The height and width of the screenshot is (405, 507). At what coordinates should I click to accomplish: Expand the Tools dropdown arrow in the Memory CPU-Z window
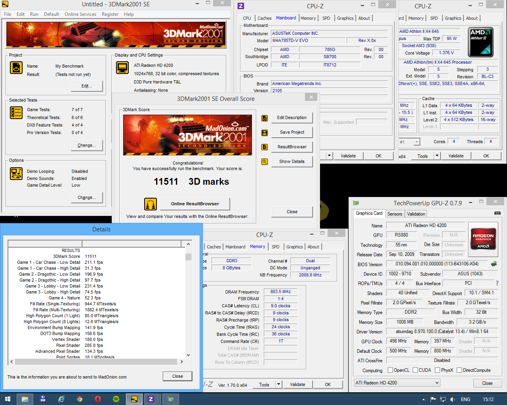click(x=279, y=384)
